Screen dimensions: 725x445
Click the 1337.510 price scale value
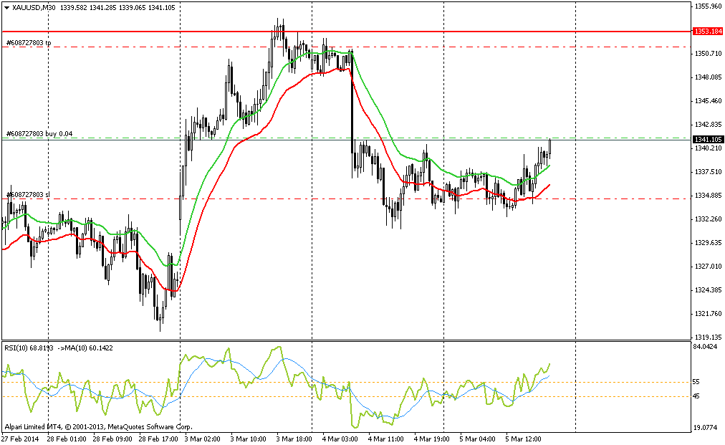(708, 171)
